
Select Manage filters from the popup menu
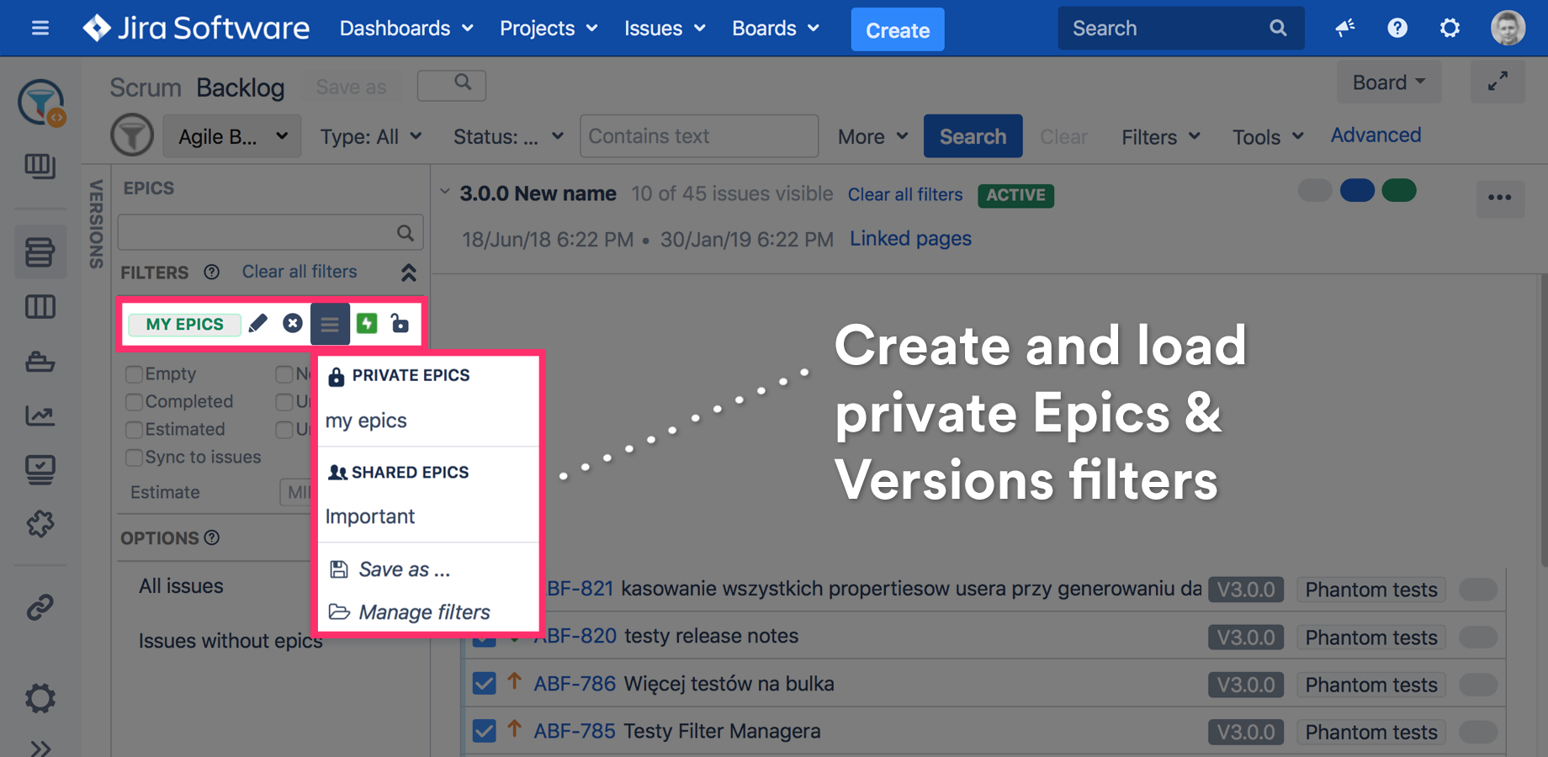click(424, 612)
